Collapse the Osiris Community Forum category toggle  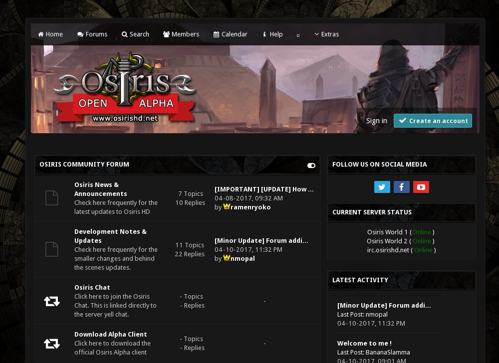coord(311,166)
